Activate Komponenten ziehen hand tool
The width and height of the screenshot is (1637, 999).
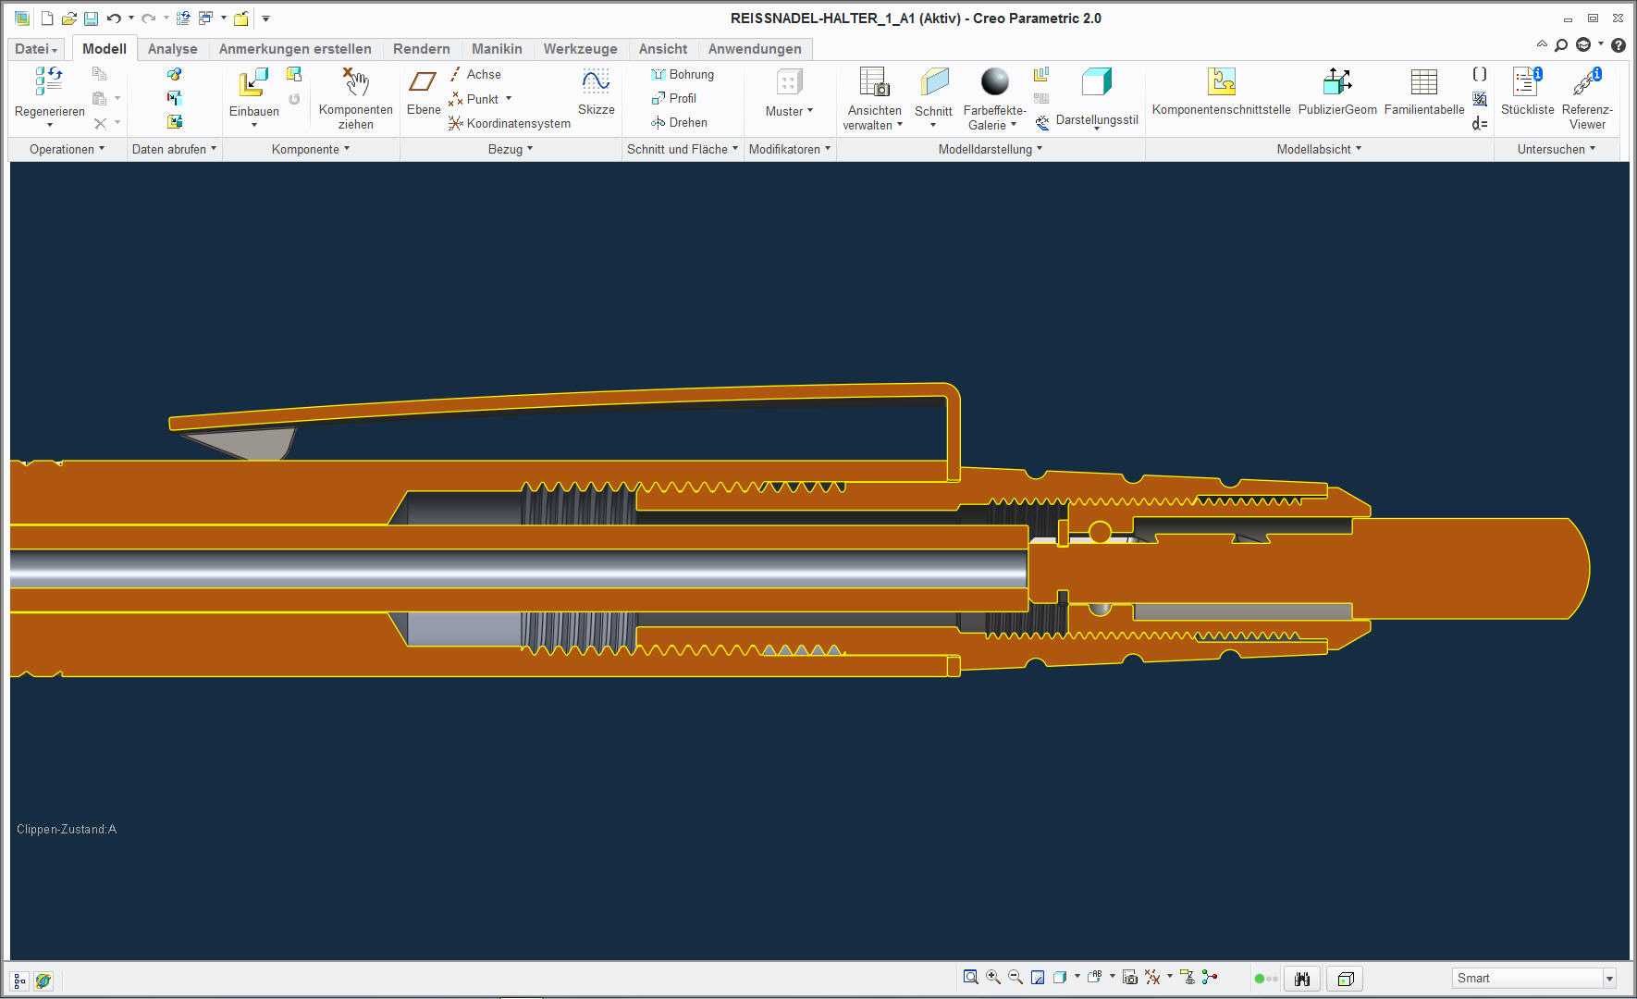pyautogui.click(x=355, y=82)
